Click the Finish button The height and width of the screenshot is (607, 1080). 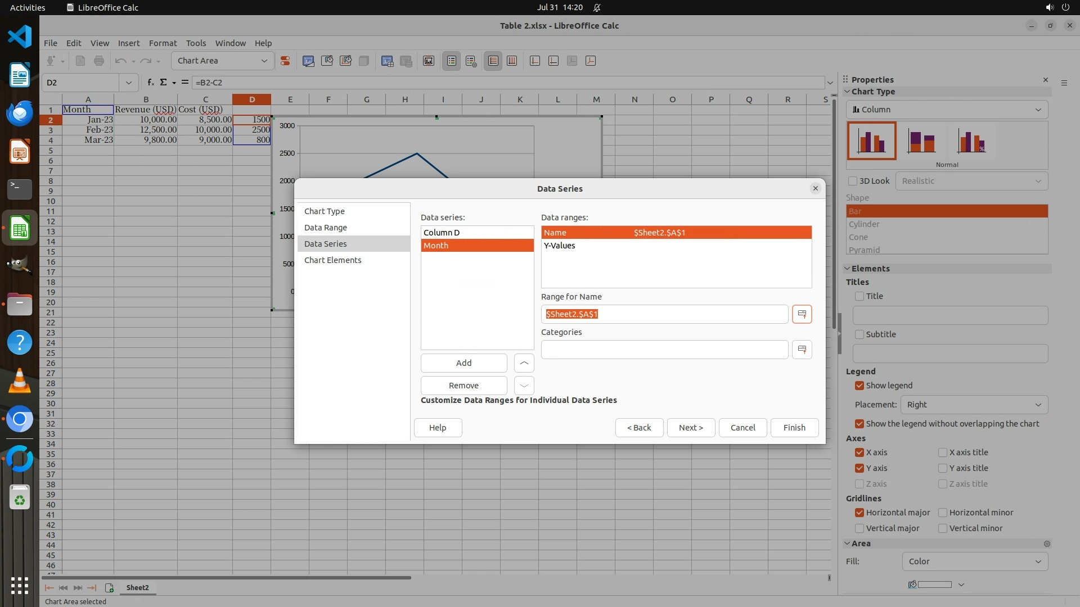794,428
